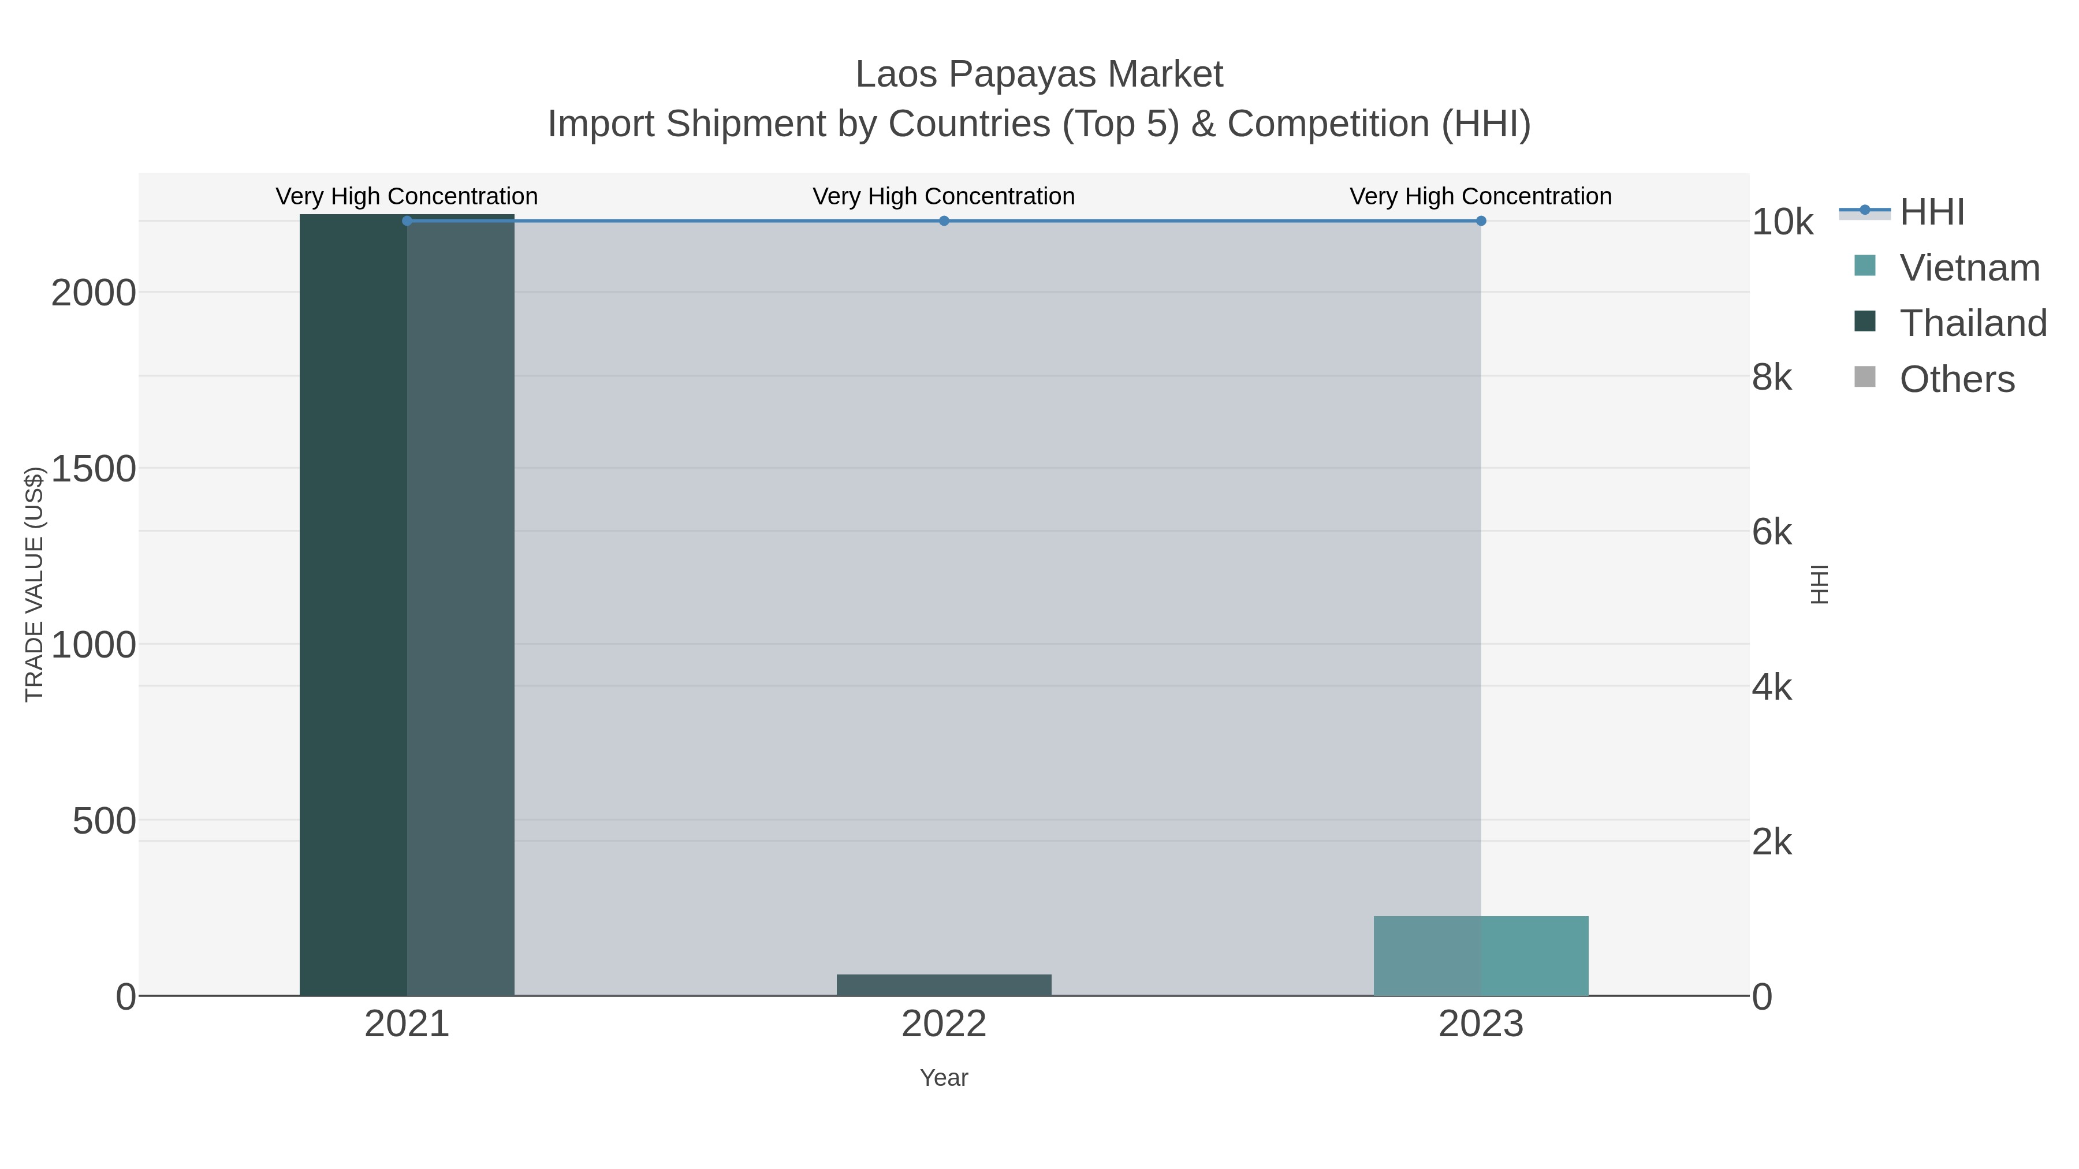Select the 2022 HHI data point
Image resolution: width=2079 pixels, height=1169 pixels.
pyautogui.click(x=944, y=221)
